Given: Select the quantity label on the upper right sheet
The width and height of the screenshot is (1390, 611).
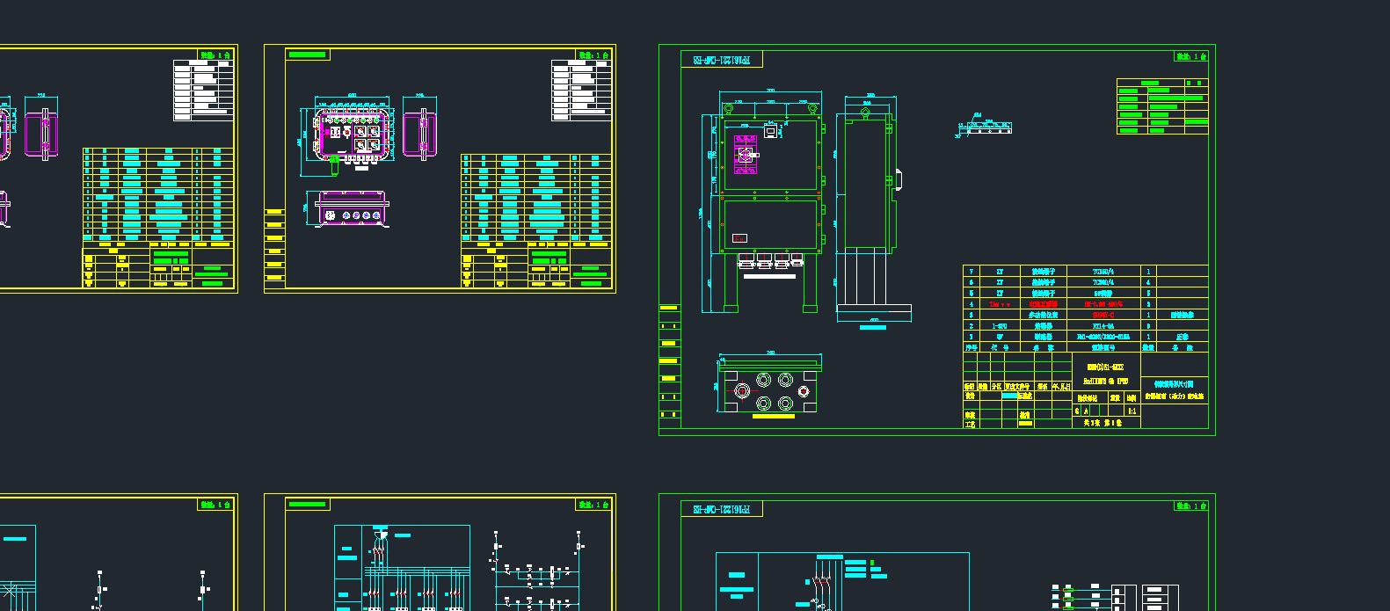Looking at the screenshot, I should pyautogui.click(x=1191, y=56).
